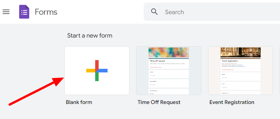Select the "Time Off Request" label

(x=159, y=102)
